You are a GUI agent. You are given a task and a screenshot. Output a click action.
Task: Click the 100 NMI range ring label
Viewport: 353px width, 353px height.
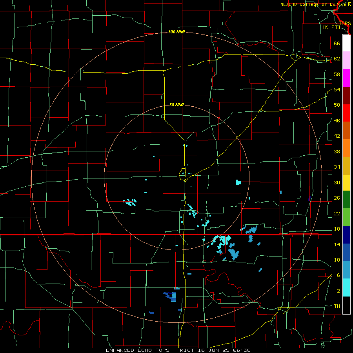[x=176, y=32]
